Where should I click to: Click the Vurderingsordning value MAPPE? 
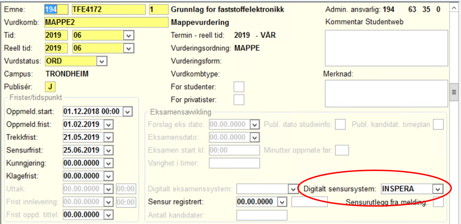point(247,48)
